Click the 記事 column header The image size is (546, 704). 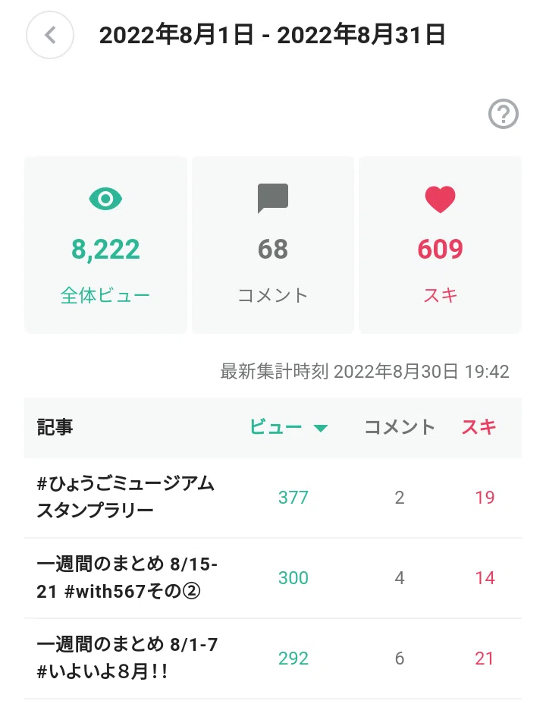[x=55, y=427]
